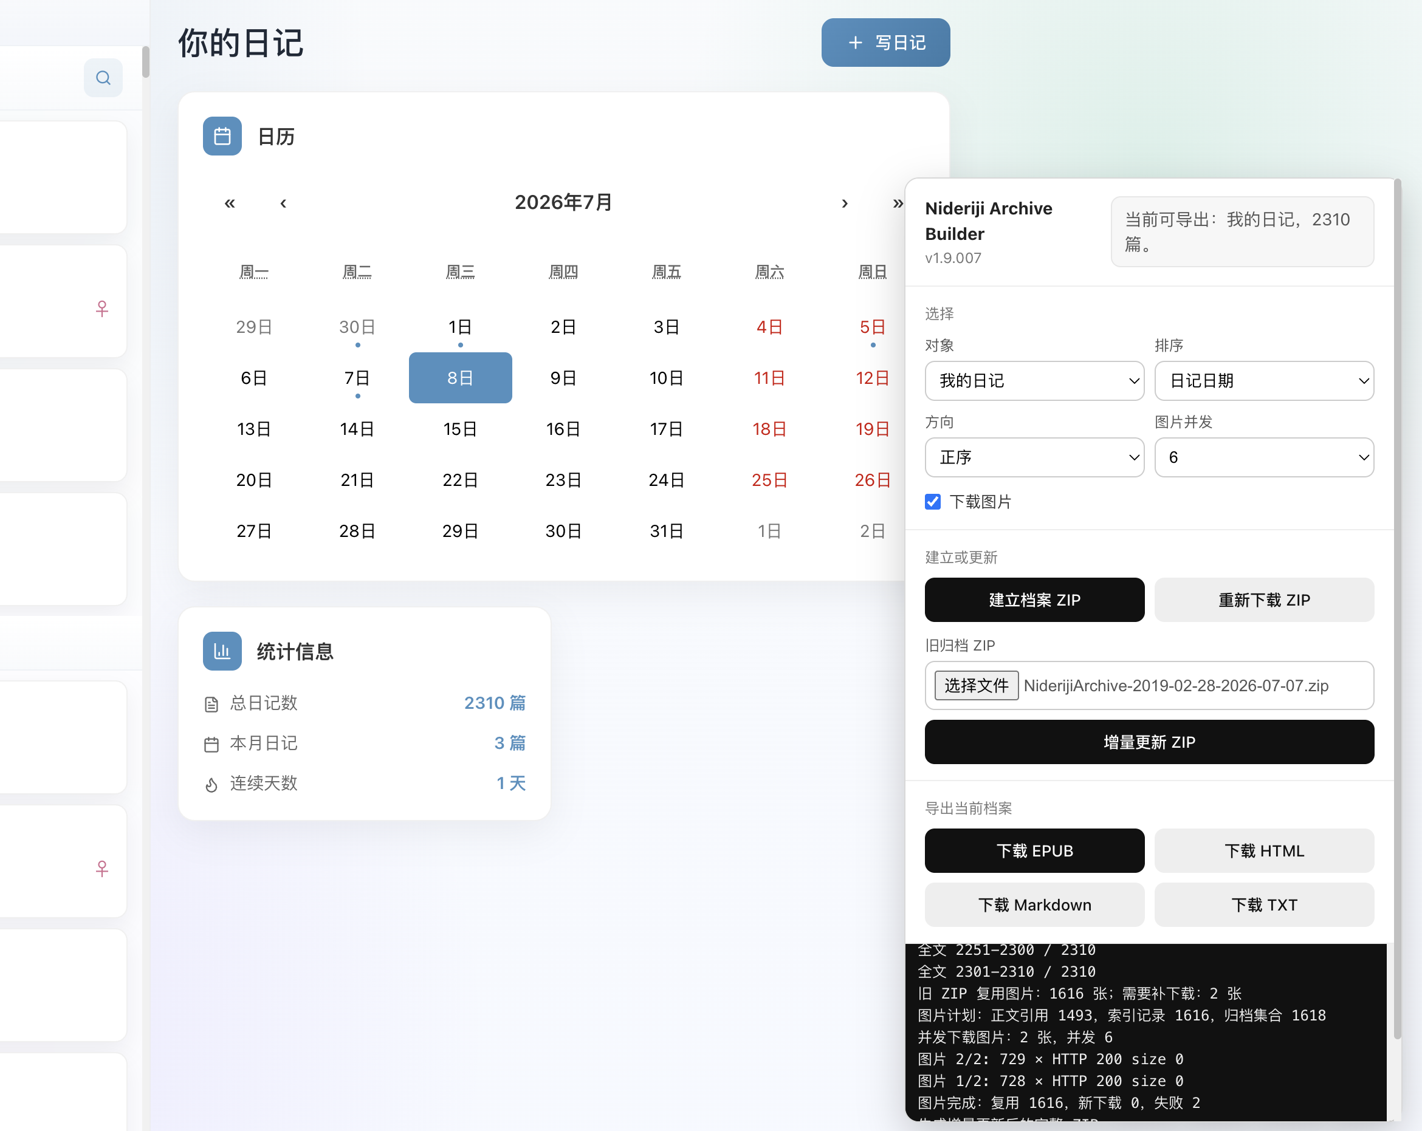Open the 排序 dropdown showing 日记日期
The width and height of the screenshot is (1422, 1131).
pyautogui.click(x=1264, y=380)
